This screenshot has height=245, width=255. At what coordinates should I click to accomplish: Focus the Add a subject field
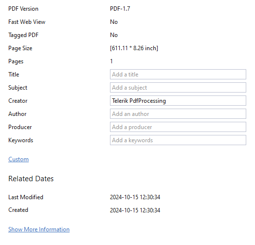178,88
